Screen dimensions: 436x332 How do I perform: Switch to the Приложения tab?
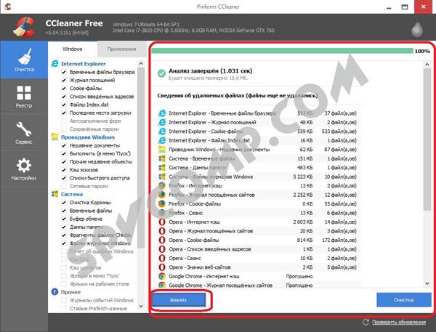click(121, 49)
